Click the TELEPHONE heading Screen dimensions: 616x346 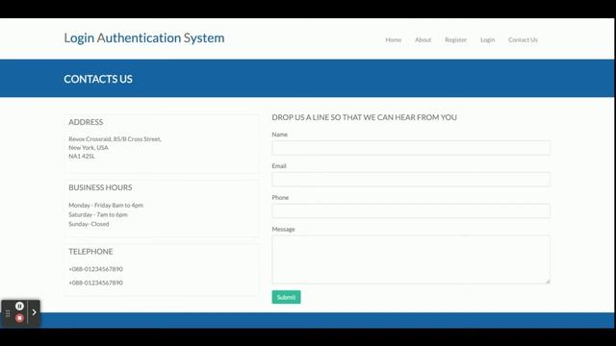coord(90,252)
